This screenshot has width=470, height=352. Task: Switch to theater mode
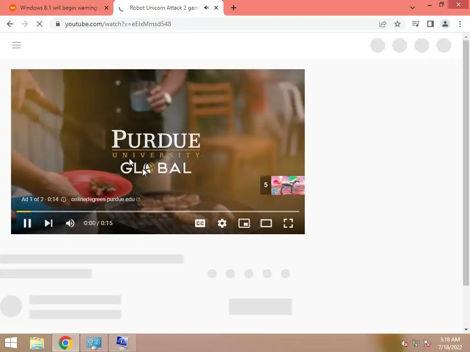tap(266, 223)
